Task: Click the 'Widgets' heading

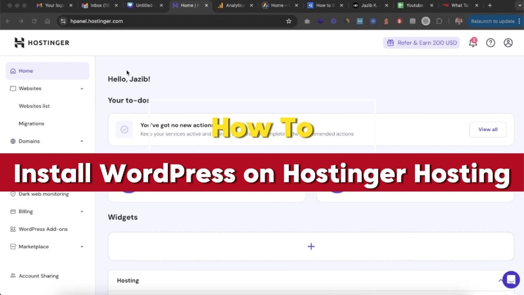Action: tap(123, 217)
